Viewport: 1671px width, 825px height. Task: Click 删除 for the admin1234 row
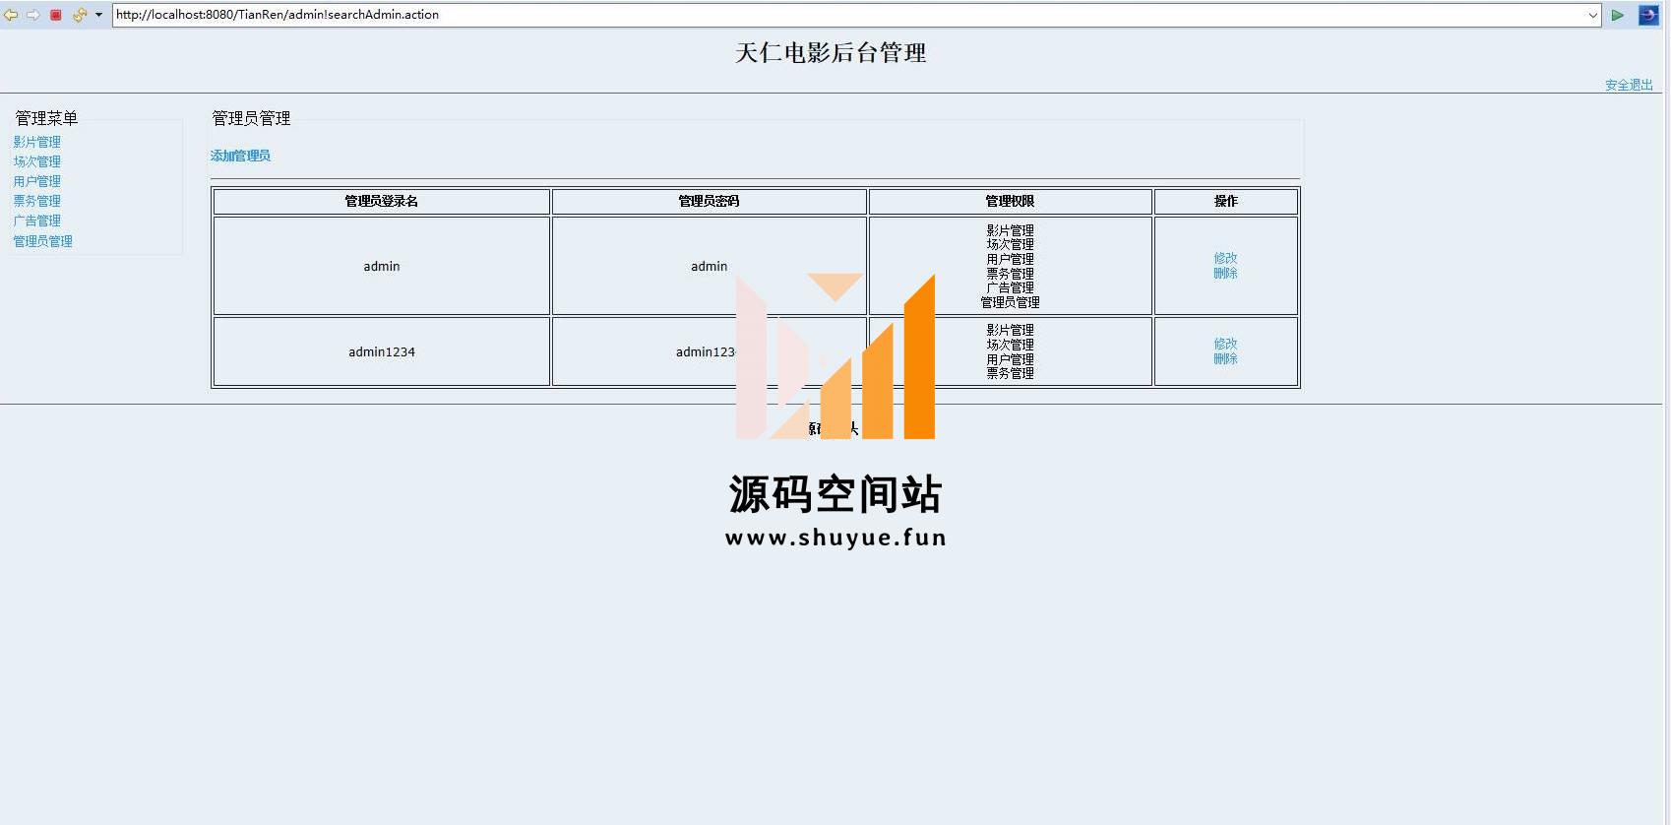(x=1225, y=358)
